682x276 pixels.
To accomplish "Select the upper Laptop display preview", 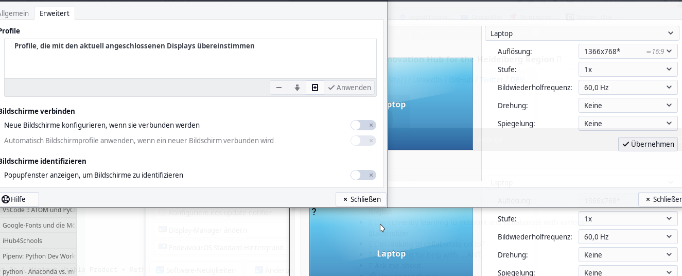I will tap(430, 104).
